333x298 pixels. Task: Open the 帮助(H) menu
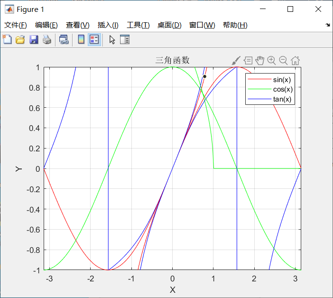[x=235, y=25]
